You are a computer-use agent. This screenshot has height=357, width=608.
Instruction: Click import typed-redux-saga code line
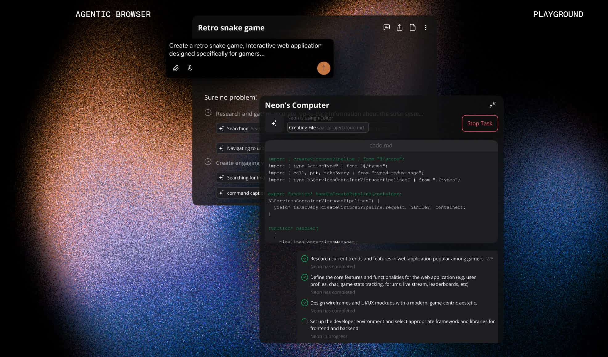point(346,173)
